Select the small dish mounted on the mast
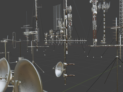Image resolution: width=123 pixels, height=92 pixels. tap(59, 70)
